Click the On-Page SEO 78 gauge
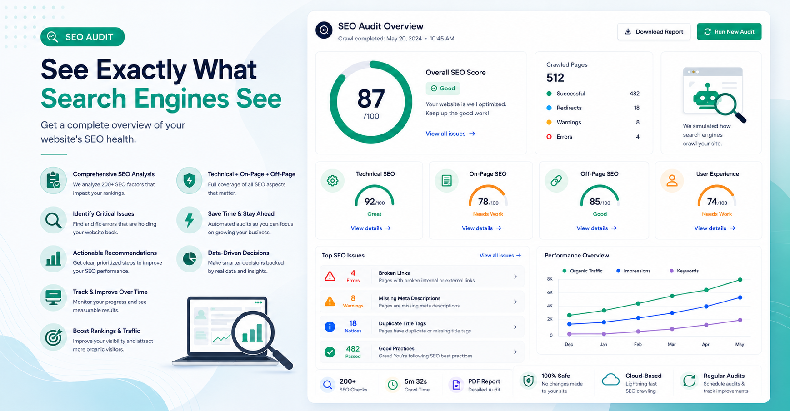The image size is (790, 411). [x=488, y=196]
